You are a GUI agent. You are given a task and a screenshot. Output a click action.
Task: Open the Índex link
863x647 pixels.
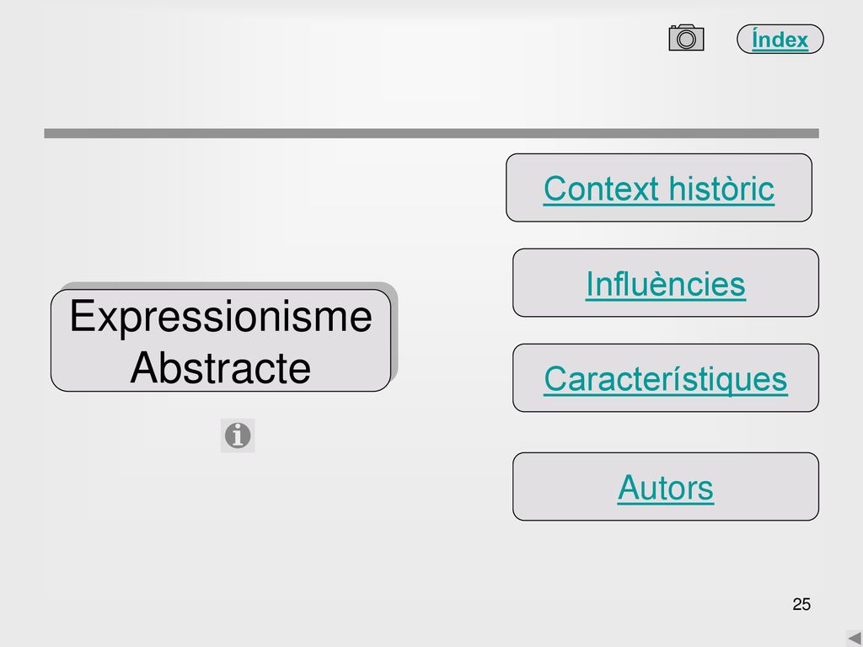(x=780, y=40)
